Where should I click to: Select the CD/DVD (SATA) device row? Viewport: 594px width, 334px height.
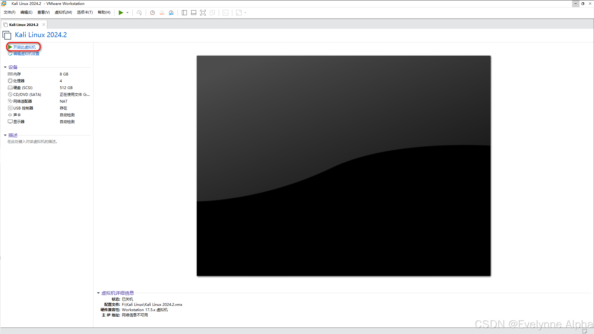pos(49,95)
